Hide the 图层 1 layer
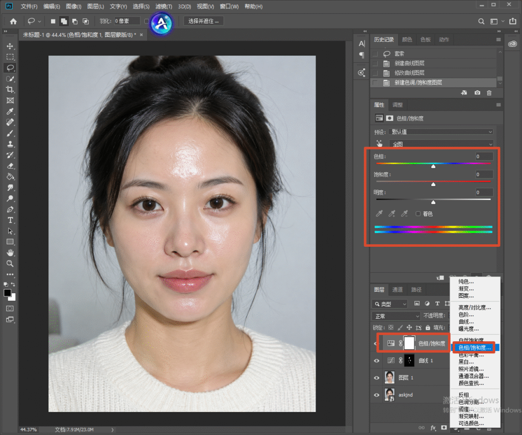Screen dimensions: 522x435 (377, 378)
